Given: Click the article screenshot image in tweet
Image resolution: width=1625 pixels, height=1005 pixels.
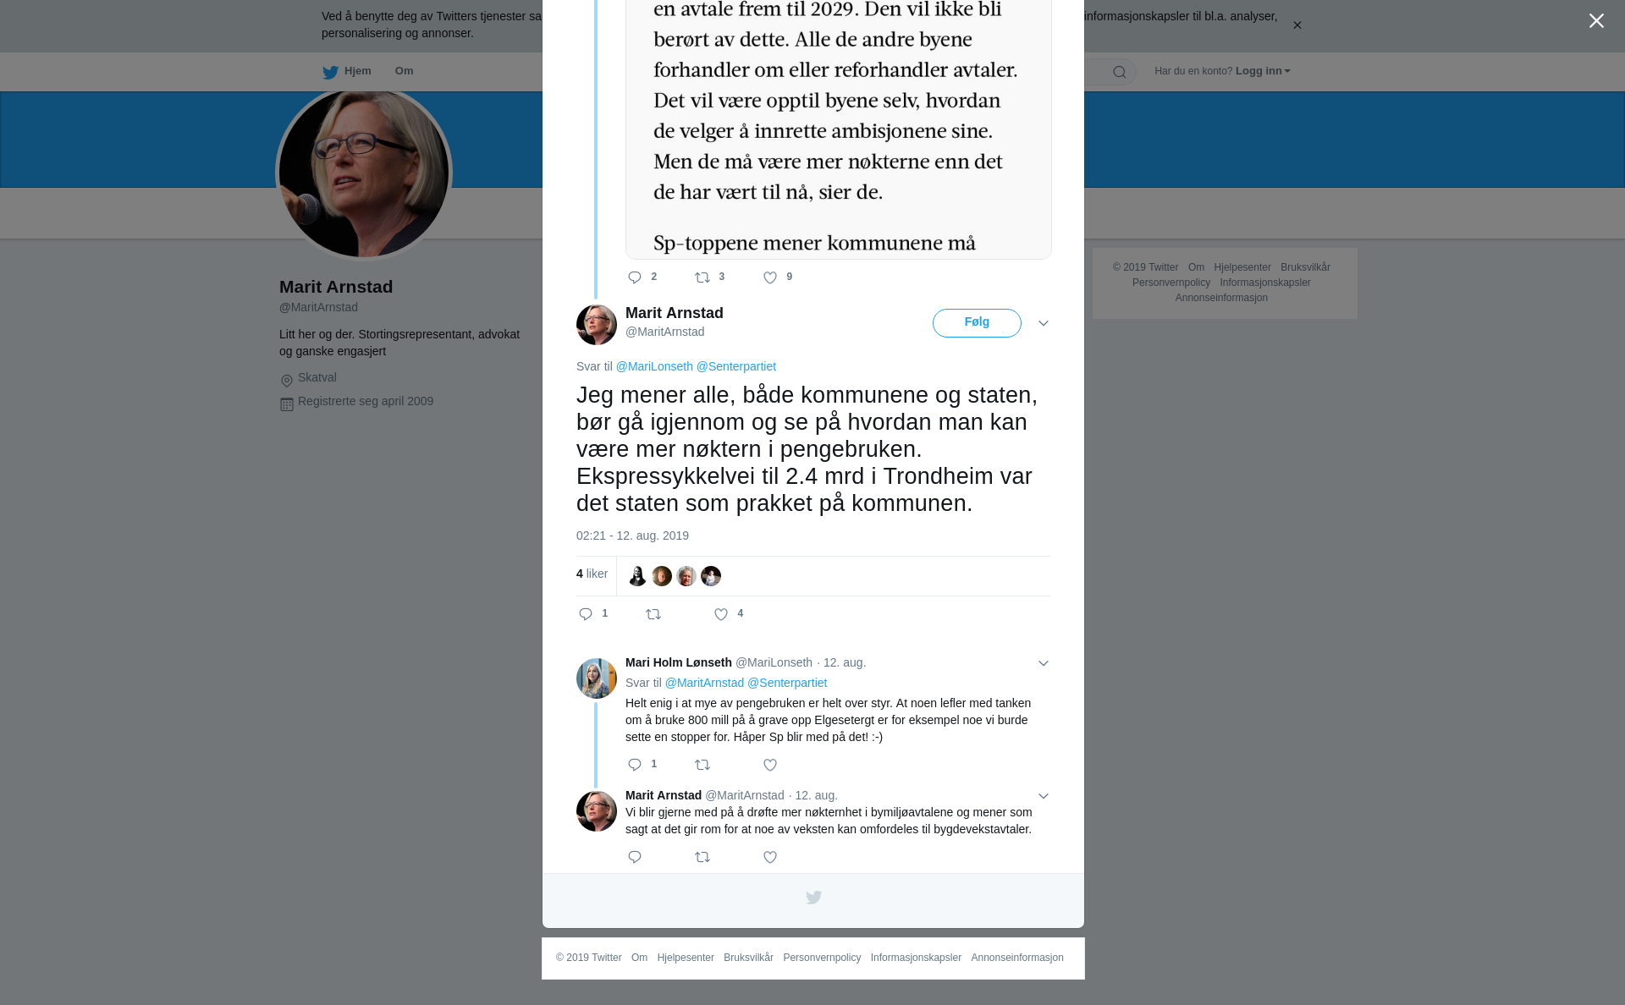Looking at the screenshot, I should pyautogui.click(x=839, y=129).
